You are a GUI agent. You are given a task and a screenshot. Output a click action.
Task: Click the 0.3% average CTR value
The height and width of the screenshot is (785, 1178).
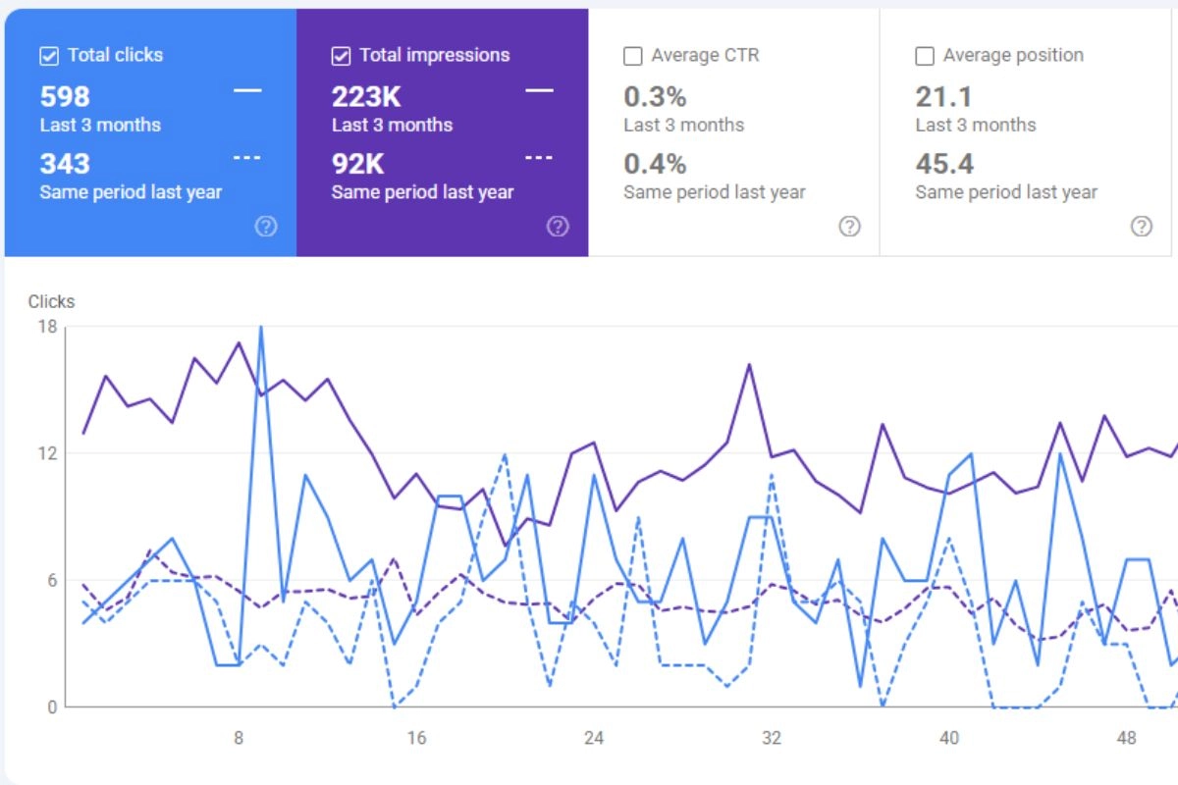pyautogui.click(x=655, y=97)
